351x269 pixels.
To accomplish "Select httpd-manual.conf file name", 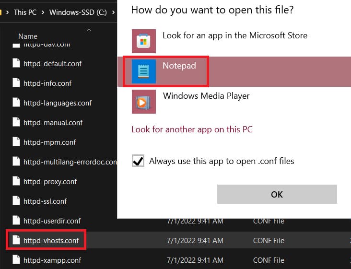I will point(53,123).
